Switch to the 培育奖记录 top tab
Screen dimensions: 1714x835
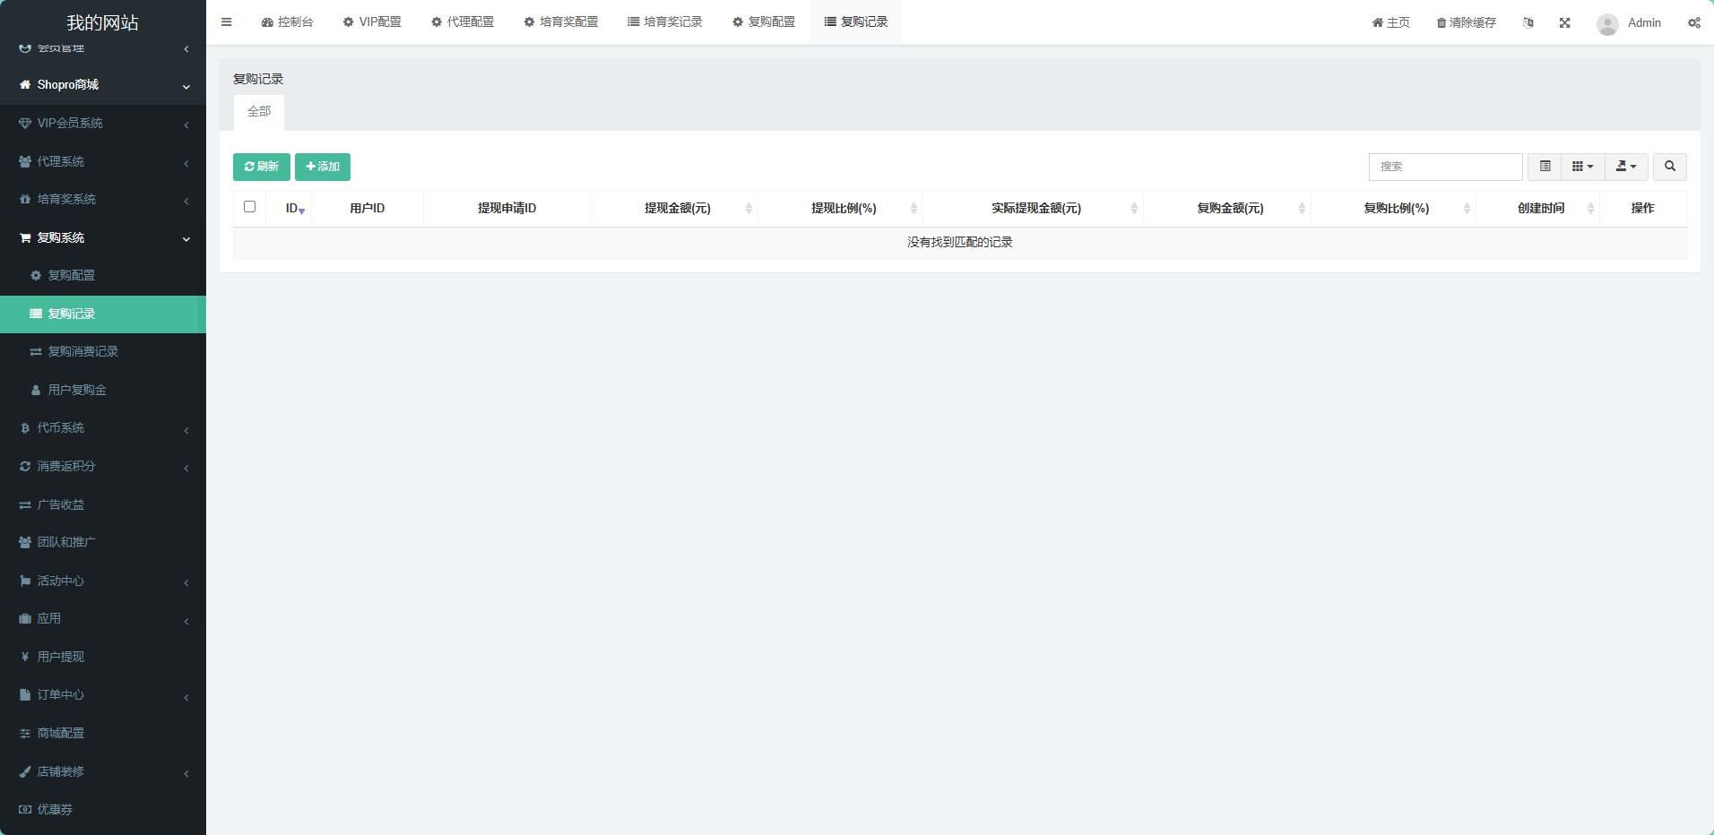pos(664,22)
